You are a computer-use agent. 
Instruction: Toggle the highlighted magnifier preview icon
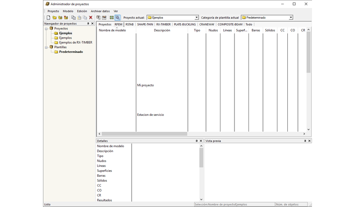pyautogui.click(x=118, y=17)
